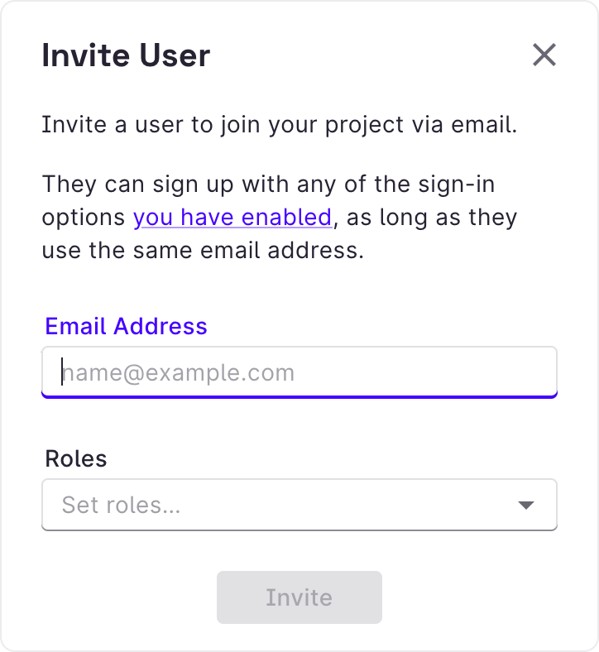Image resolution: width=599 pixels, height=652 pixels.
Task: Select the "Set roles..." placeholder text
Action: (122, 505)
